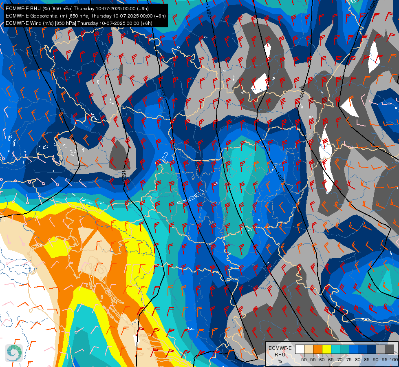
Task: Select the medium blue 80-85% legend swatch
Action: (x=363, y=349)
